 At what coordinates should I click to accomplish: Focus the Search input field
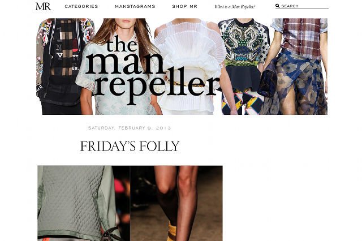(305, 6)
